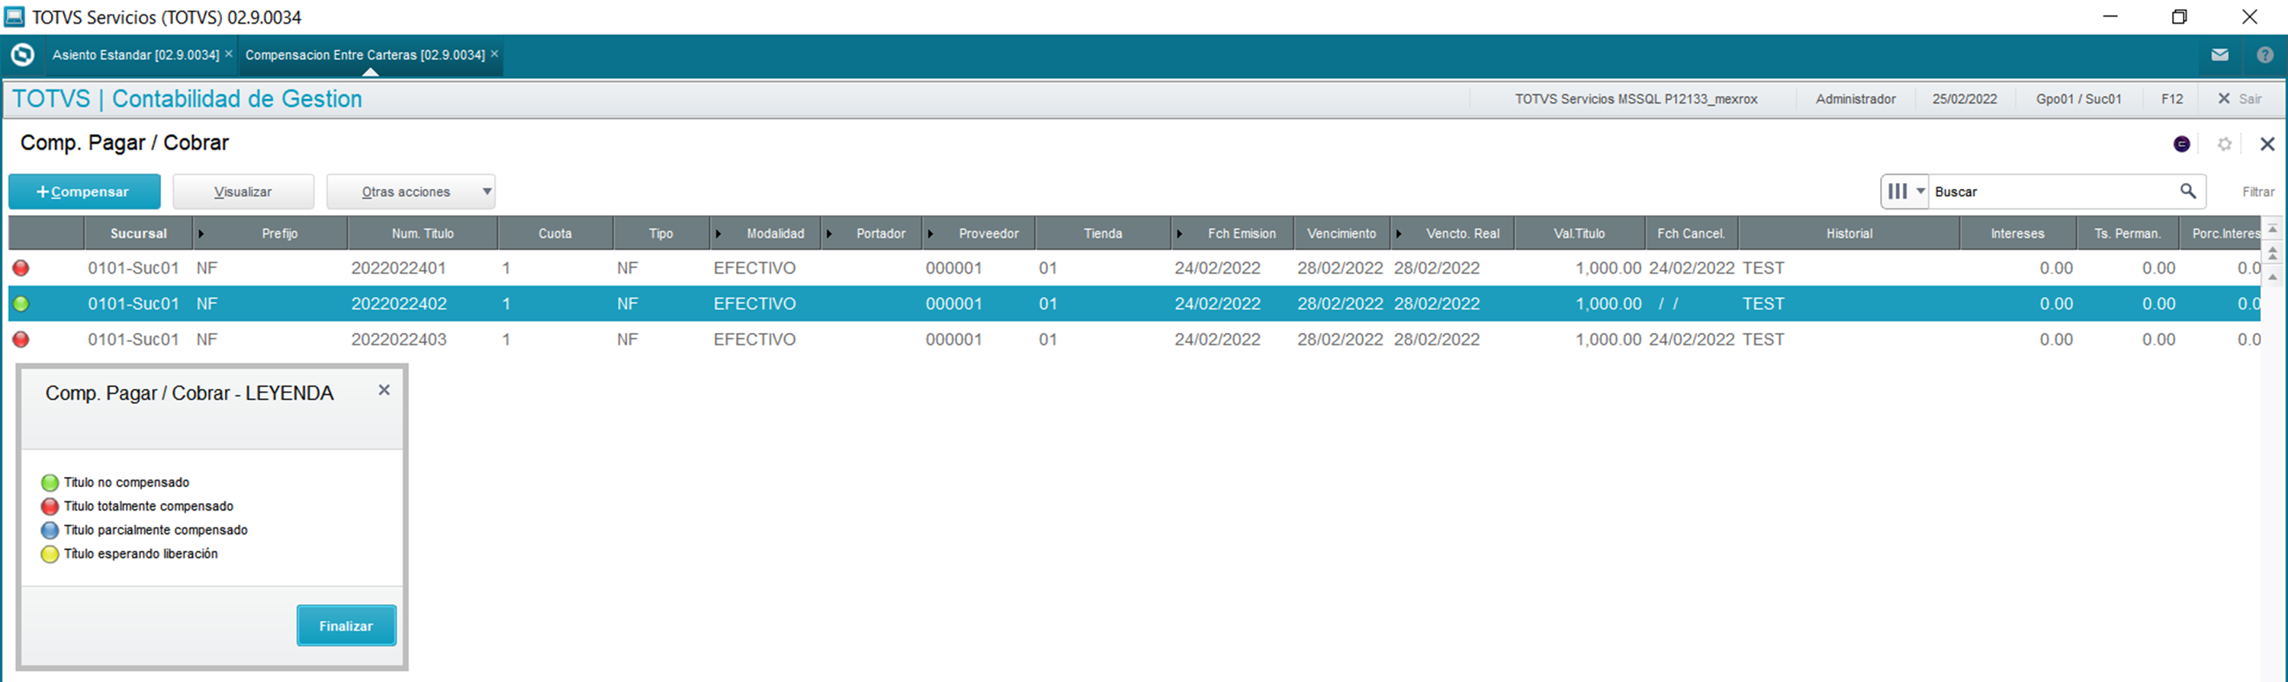Screen dimensions: 2288x682
Task: Close the Asiento Estandar tab
Action: tap(228, 54)
